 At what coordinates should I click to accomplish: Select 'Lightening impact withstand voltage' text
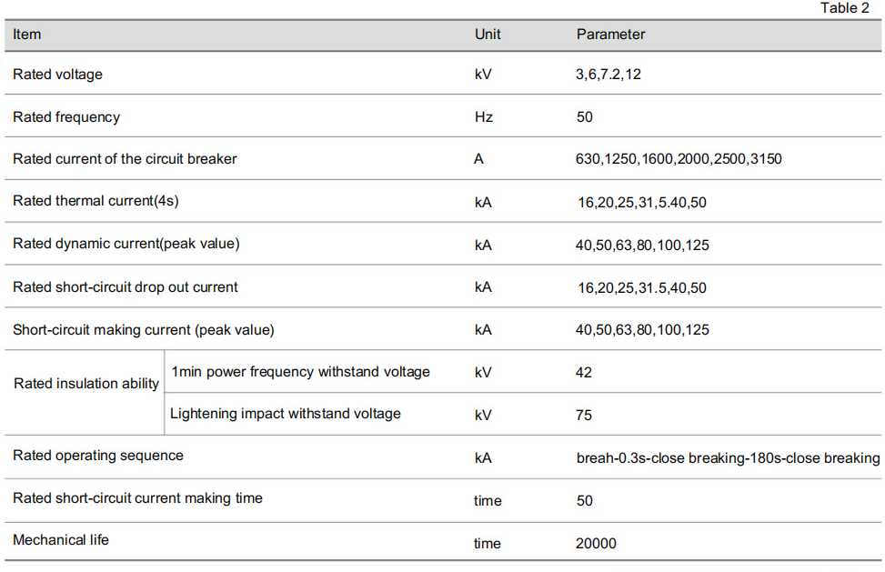click(x=286, y=414)
